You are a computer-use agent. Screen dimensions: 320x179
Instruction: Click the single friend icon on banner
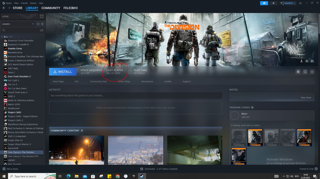click(301, 61)
